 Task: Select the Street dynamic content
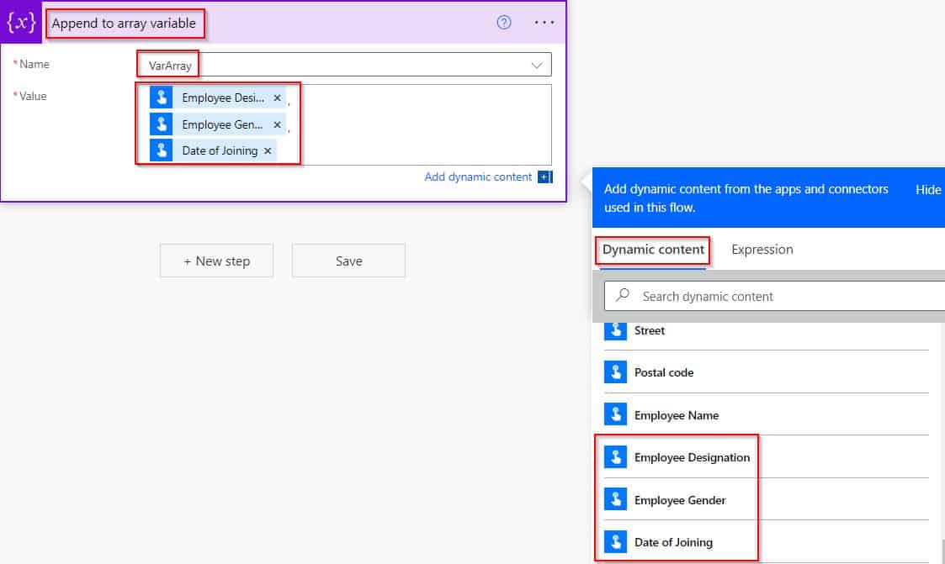click(x=767, y=330)
